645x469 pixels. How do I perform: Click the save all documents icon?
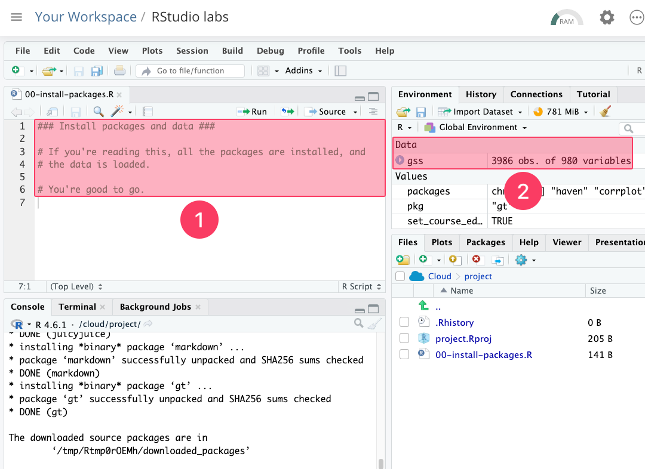(x=97, y=70)
